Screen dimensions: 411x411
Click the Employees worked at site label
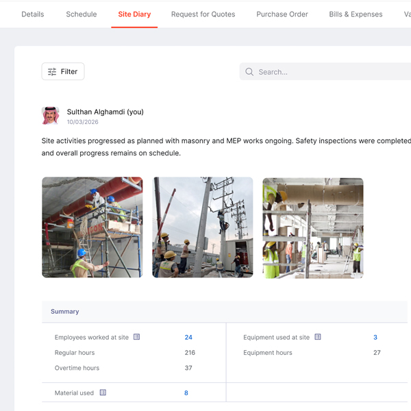point(92,337)
